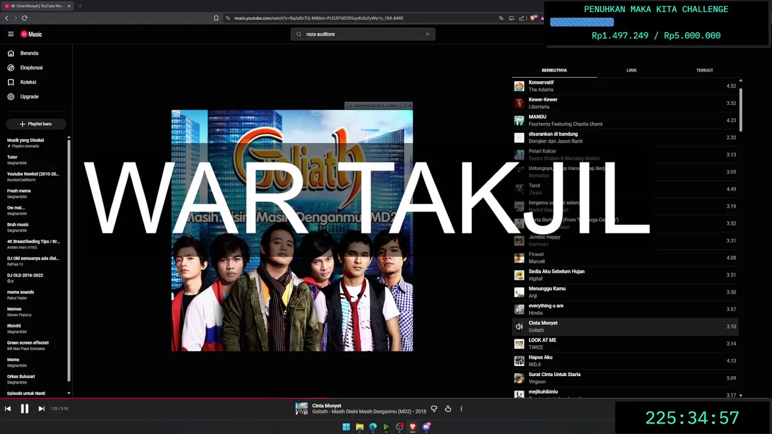Open Fresh meme playlist

click(33, 193)
